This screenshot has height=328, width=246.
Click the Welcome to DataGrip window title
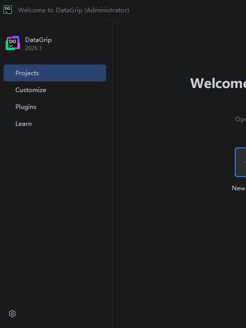tap(74, 10)
